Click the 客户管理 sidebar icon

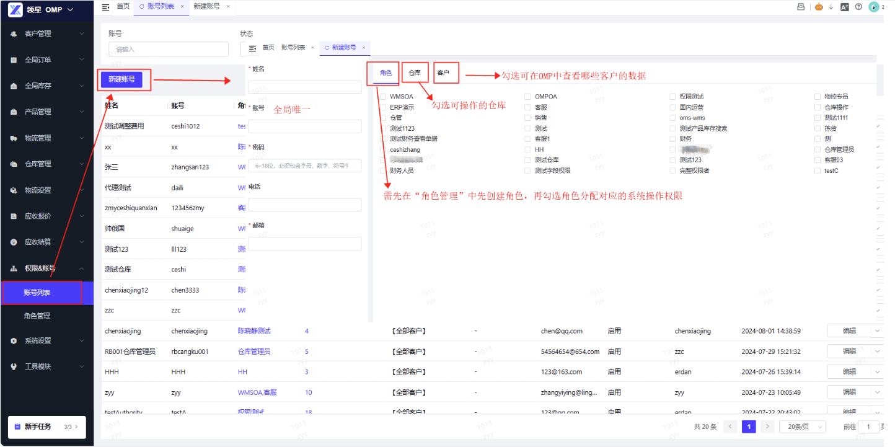point(14,33)
